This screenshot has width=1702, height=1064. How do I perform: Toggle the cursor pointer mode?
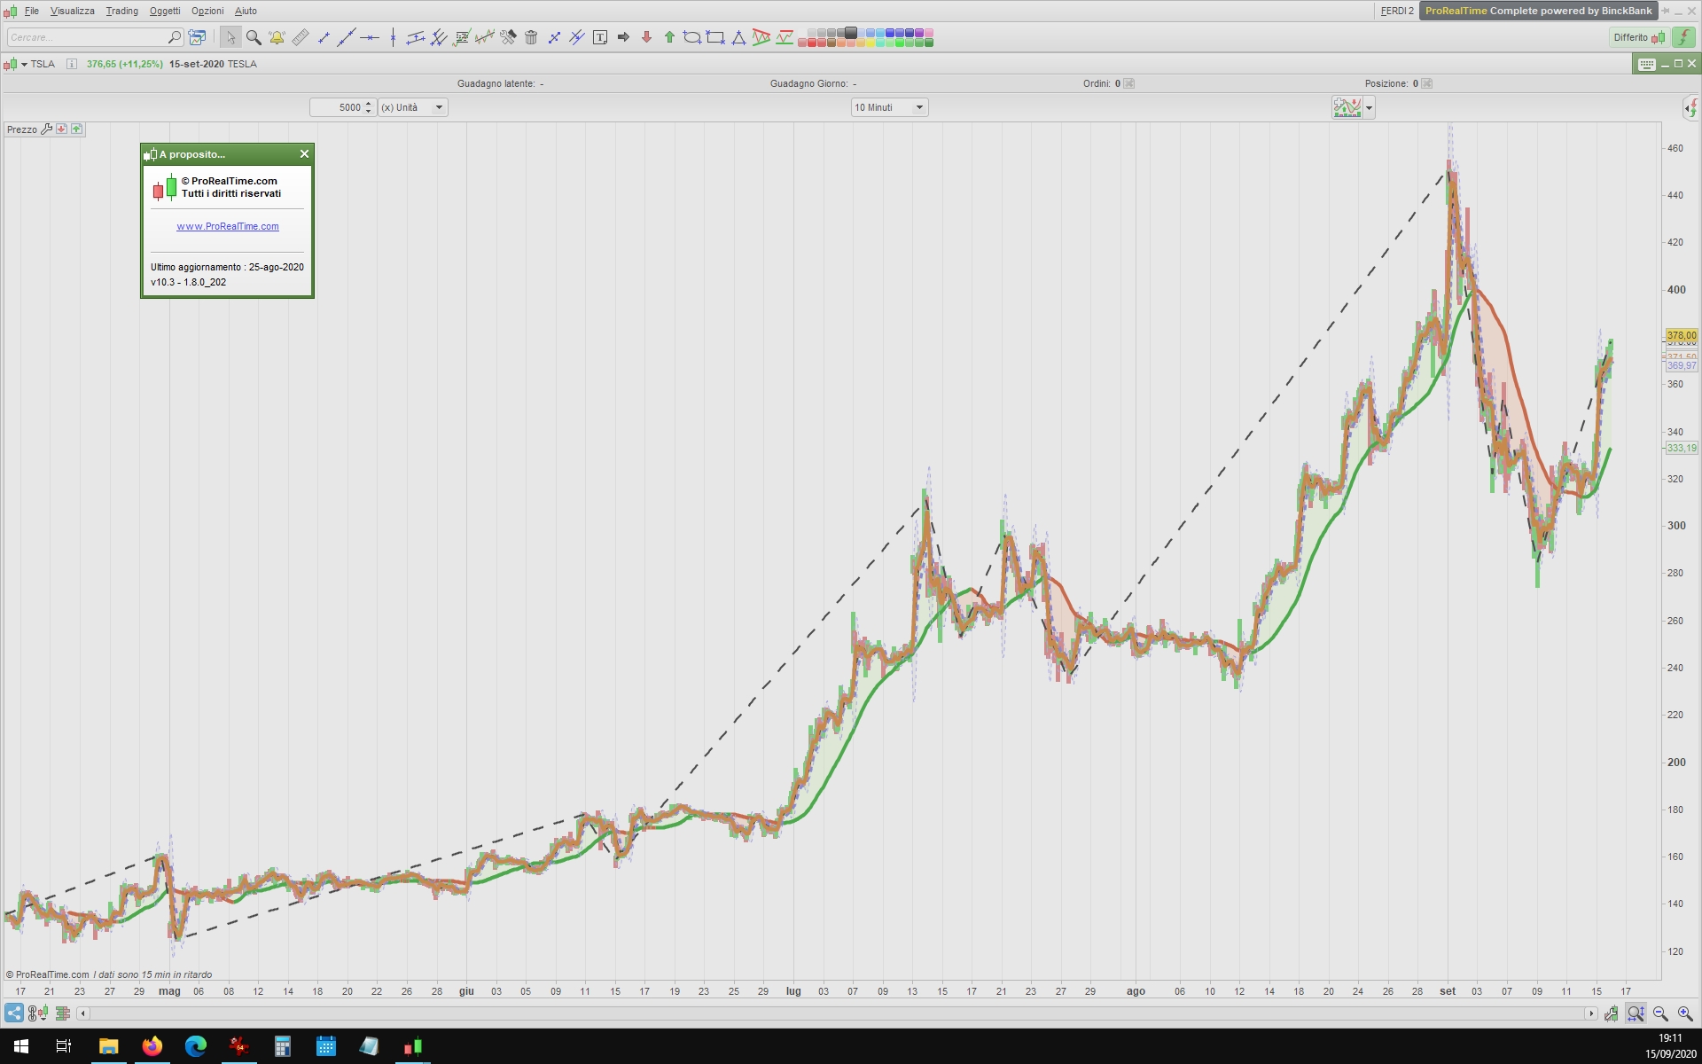coord(230,37)
